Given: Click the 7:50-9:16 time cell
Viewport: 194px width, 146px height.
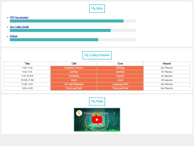Looking at the screenshot, I should 27,68.
